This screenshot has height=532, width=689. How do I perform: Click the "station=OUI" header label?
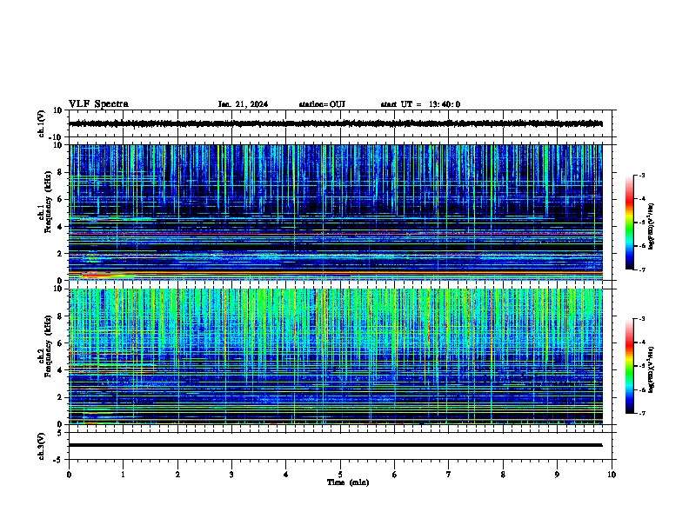(x=322, y=104)
